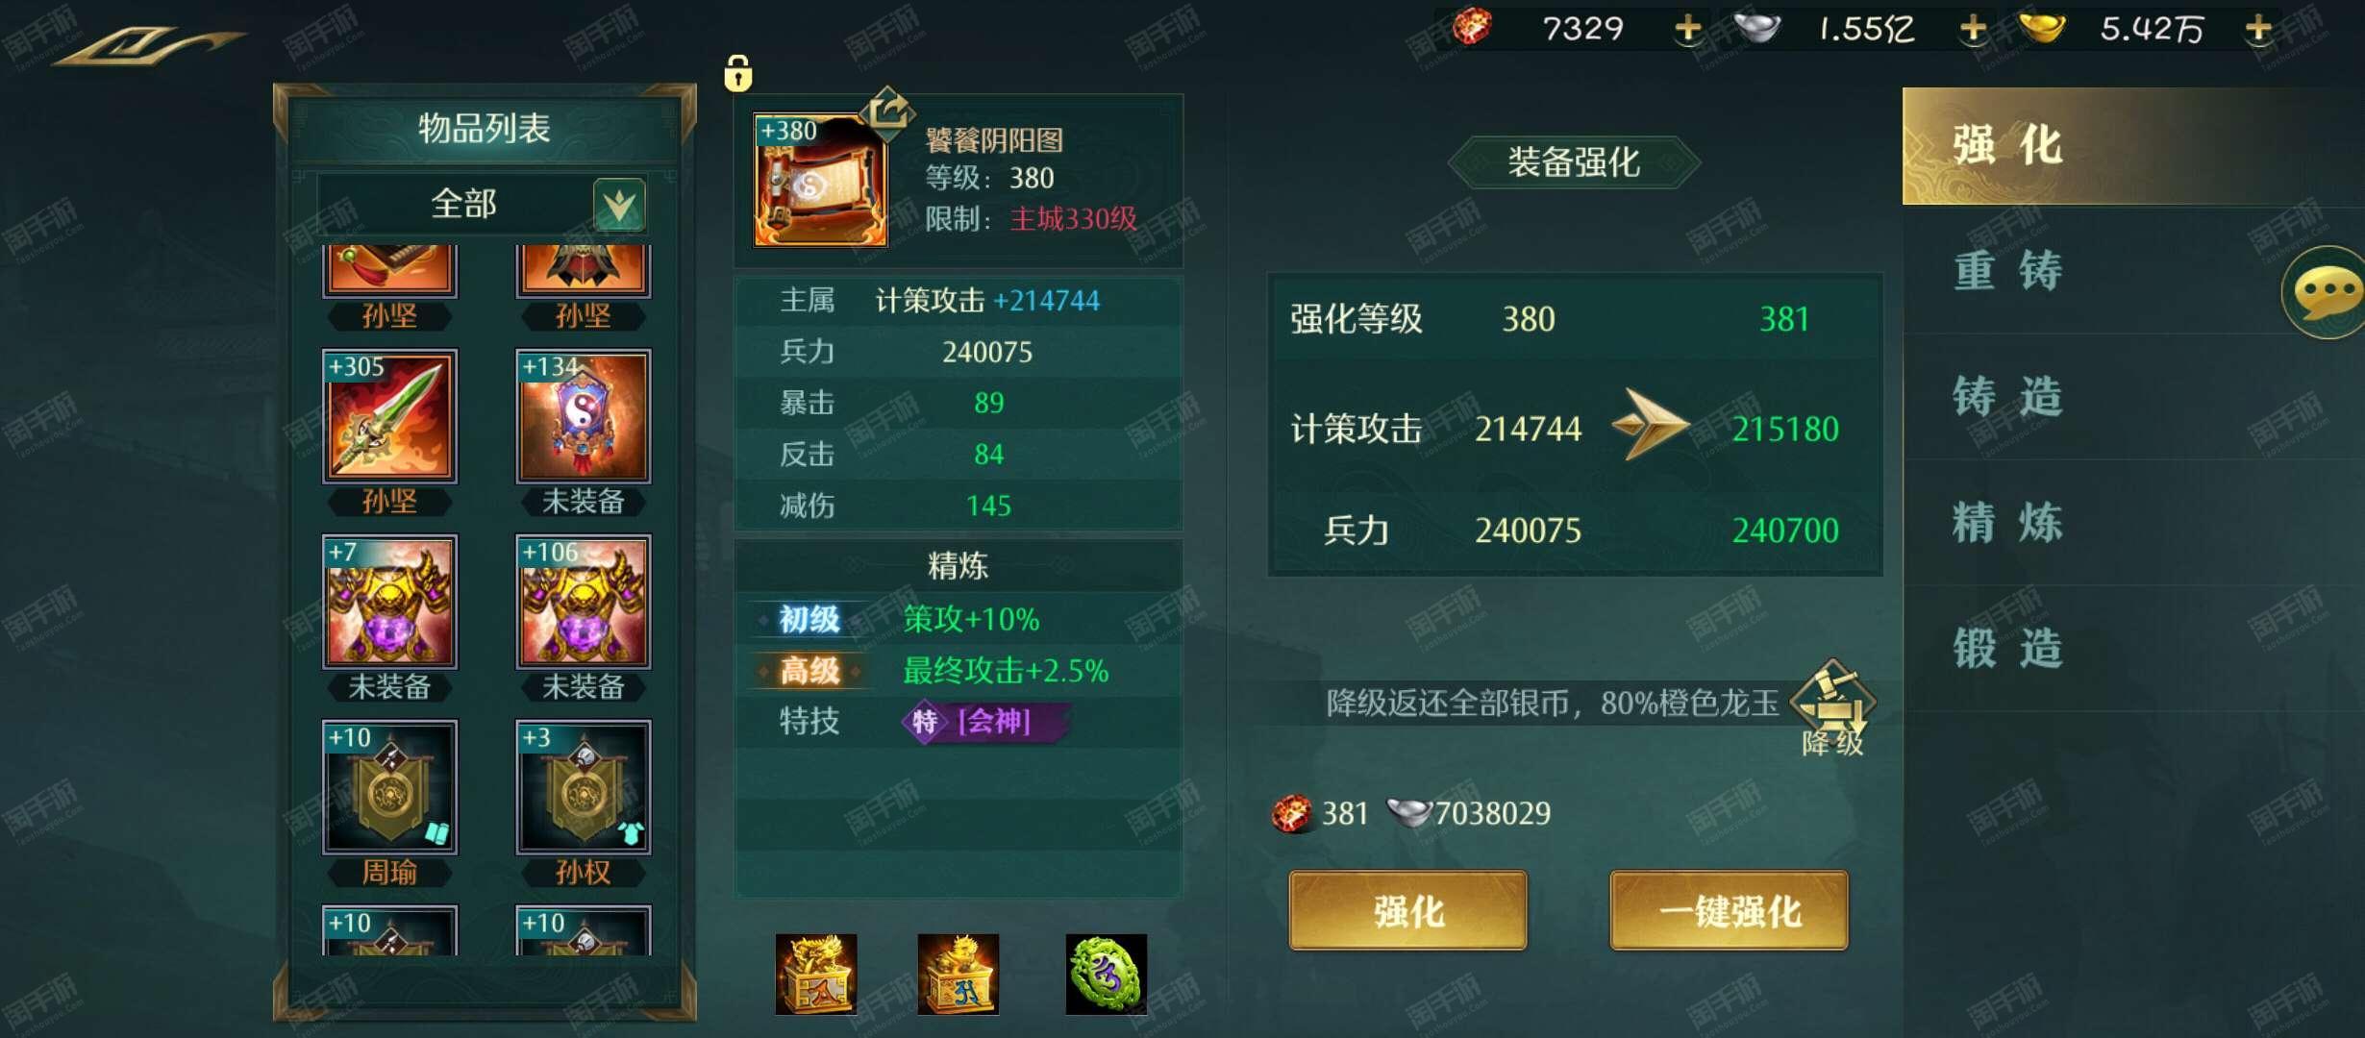Viewport: 2365px width, 1038px height.
Task: Select the +305 flaming sword item
Action: click(x=389, y=416)
